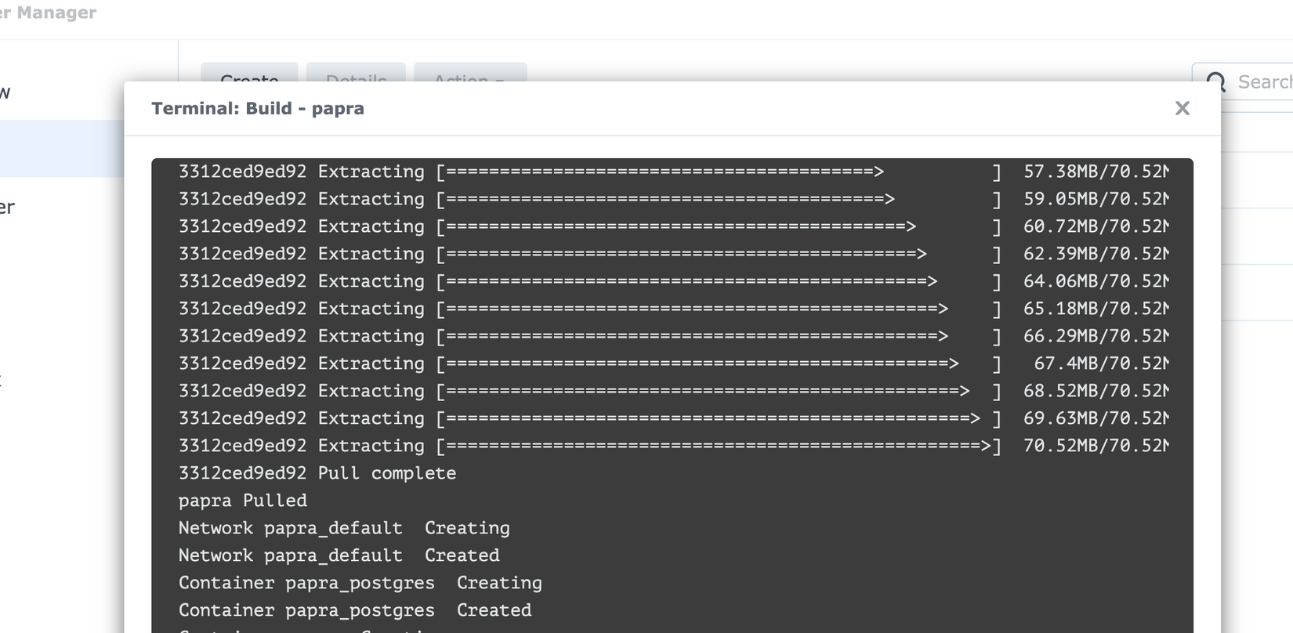The image size is (1293, 633).
Task: Click the "papra Pulled" terminal line
Action: [242, 501]
